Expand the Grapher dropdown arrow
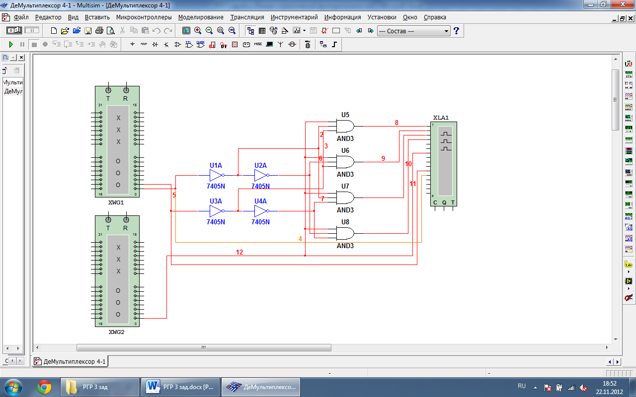The height and width of the screenshot is (397, 636). click(304, 31)
